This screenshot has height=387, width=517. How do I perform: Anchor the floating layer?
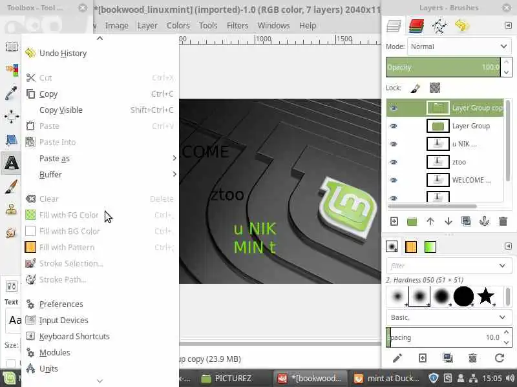484,221
